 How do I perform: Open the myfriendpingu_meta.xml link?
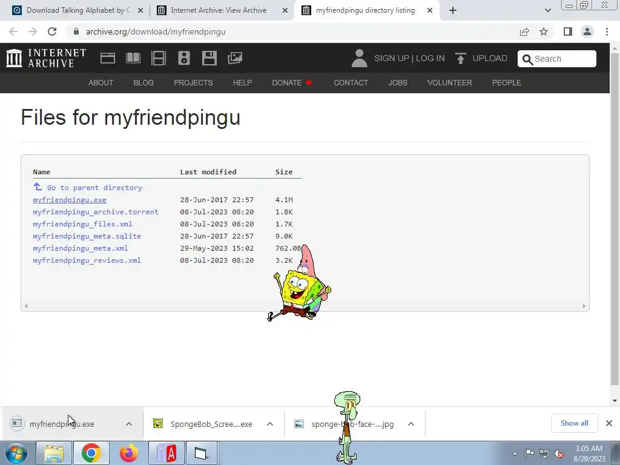point(81,248)
